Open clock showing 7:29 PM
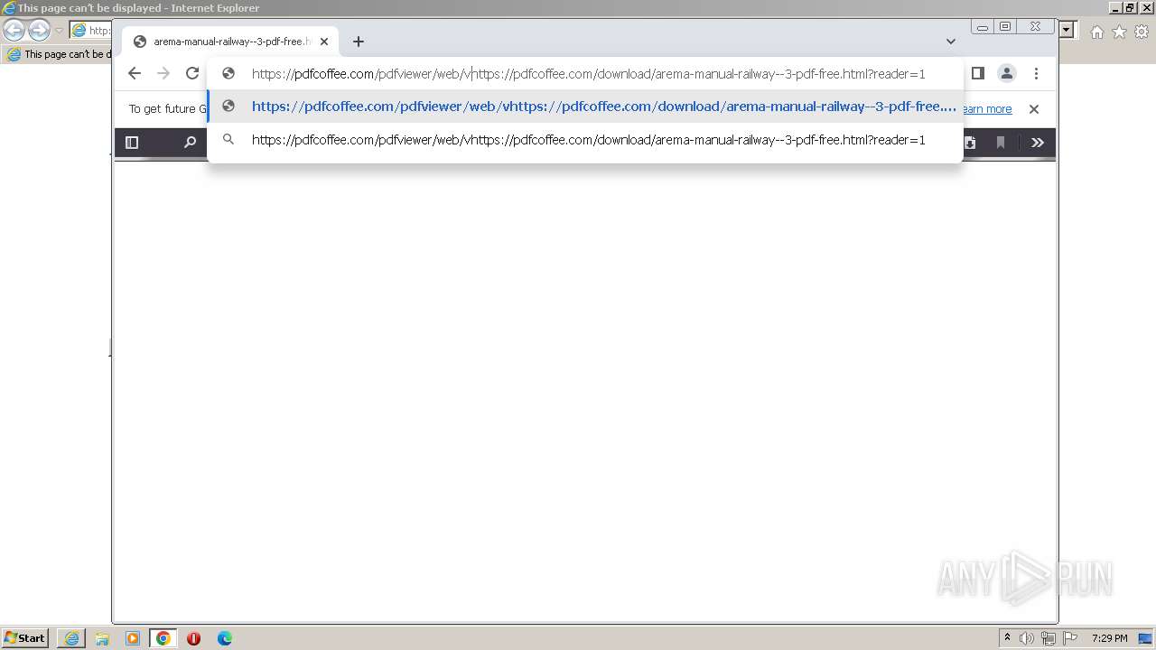This screenshot has height=650, width=1156. tap(1109, 638)
